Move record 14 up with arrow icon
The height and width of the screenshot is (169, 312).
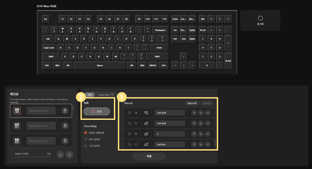coord(194,113)
